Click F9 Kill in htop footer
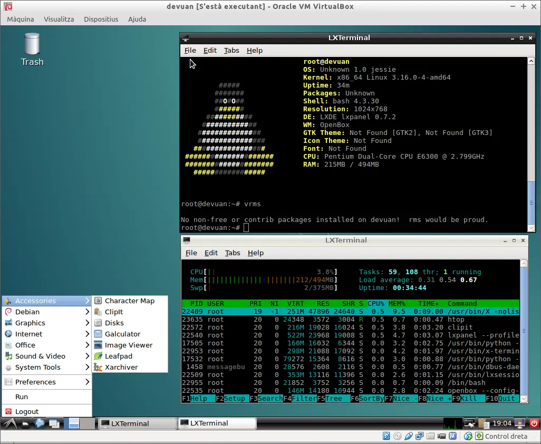The height and width of the screenshot is (444, 541). 468,399
